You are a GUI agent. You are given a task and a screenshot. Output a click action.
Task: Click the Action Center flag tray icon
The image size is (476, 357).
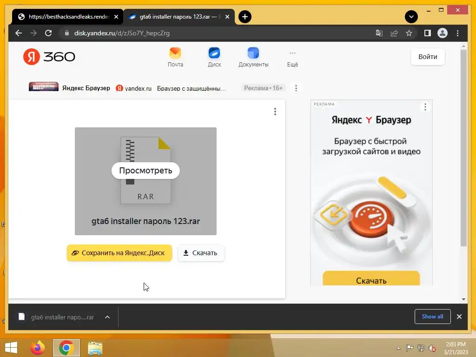pyautogui.click(x=410, y=348)
